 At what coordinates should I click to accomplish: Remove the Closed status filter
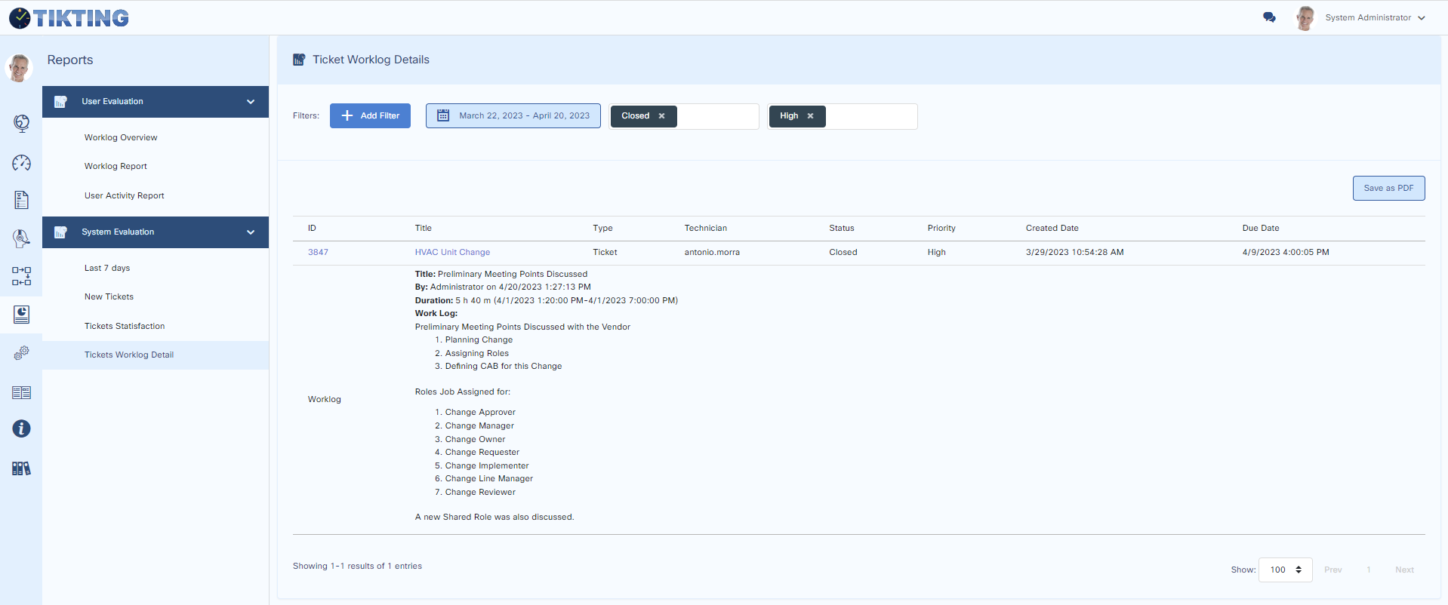(661, 116)
